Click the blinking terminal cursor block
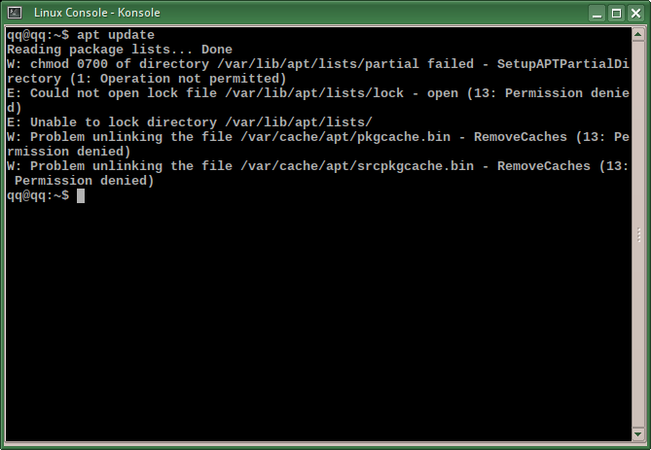651x450 pixels. (81, 195)
